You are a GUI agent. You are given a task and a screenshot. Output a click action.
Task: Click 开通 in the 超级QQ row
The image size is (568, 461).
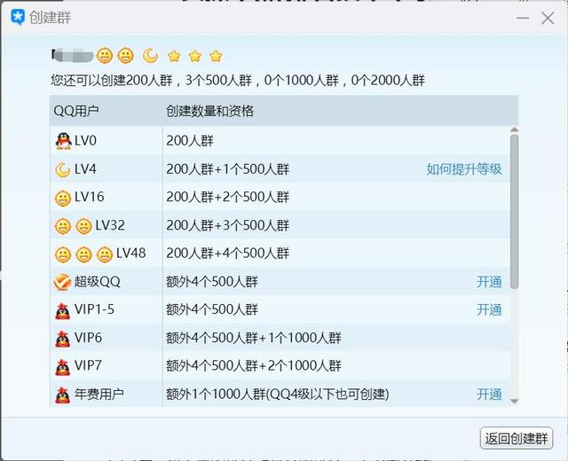pyautogui.click(x=489, y=282)
